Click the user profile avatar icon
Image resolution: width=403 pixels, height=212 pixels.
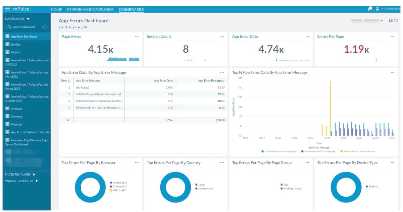(x=377, y=9)
